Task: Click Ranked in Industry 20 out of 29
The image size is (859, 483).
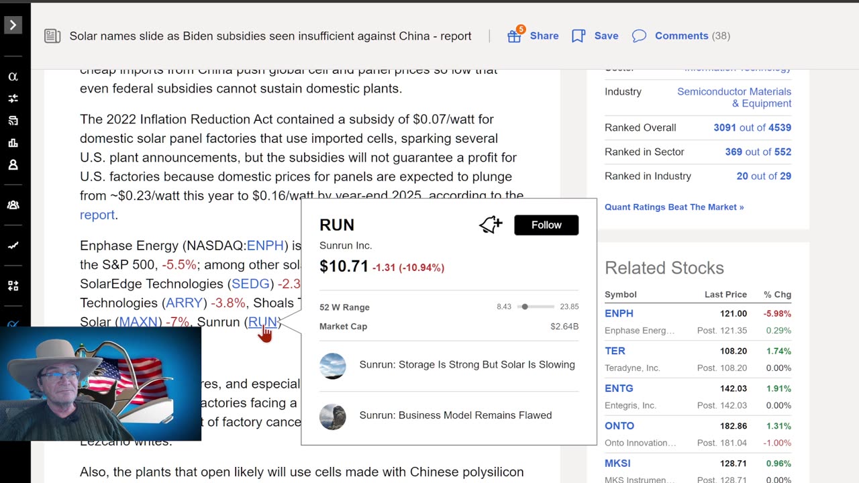Action: (x=764, y=176)
